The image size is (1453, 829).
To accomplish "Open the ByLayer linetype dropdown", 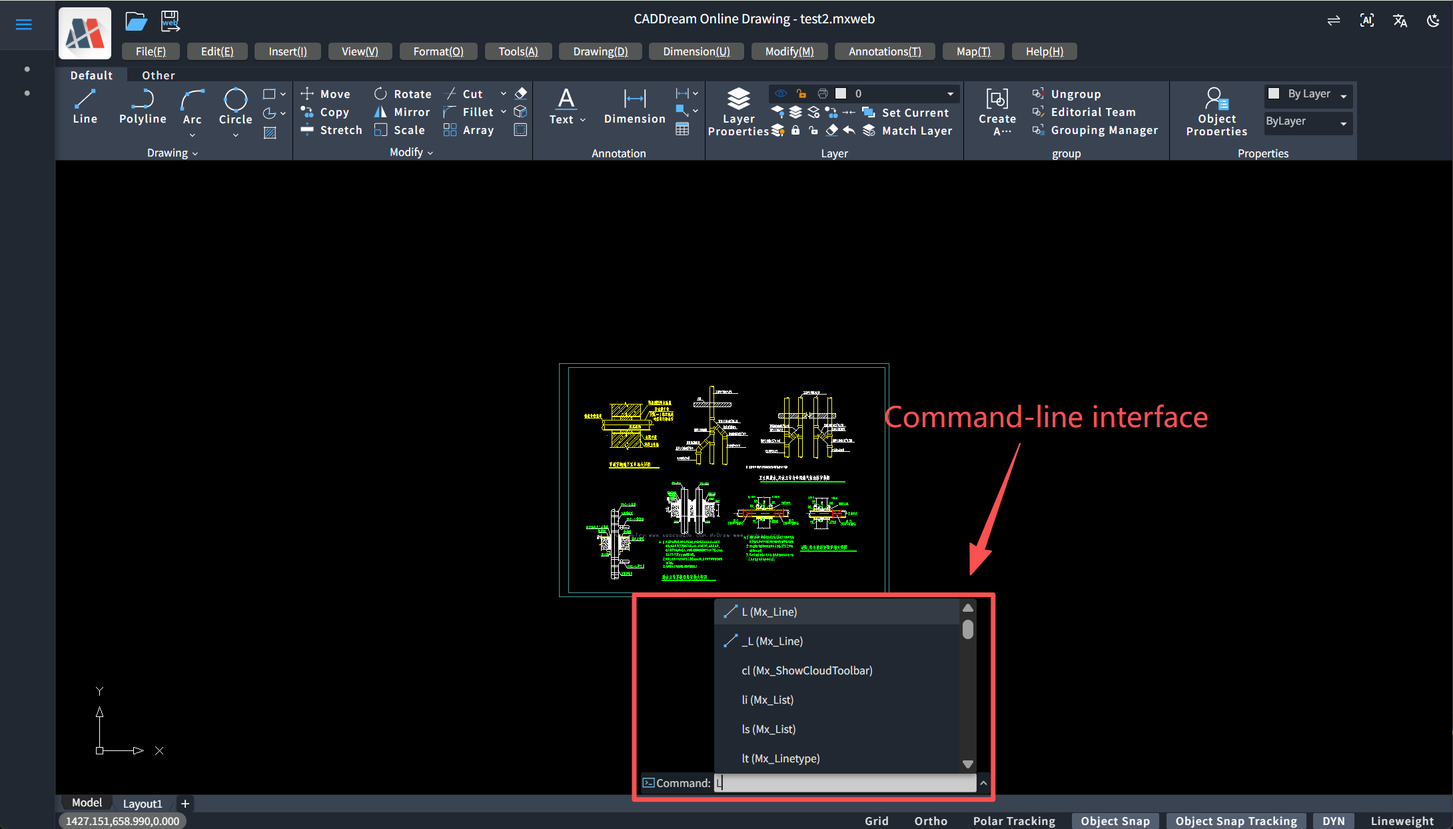I will coord(1344,123).
